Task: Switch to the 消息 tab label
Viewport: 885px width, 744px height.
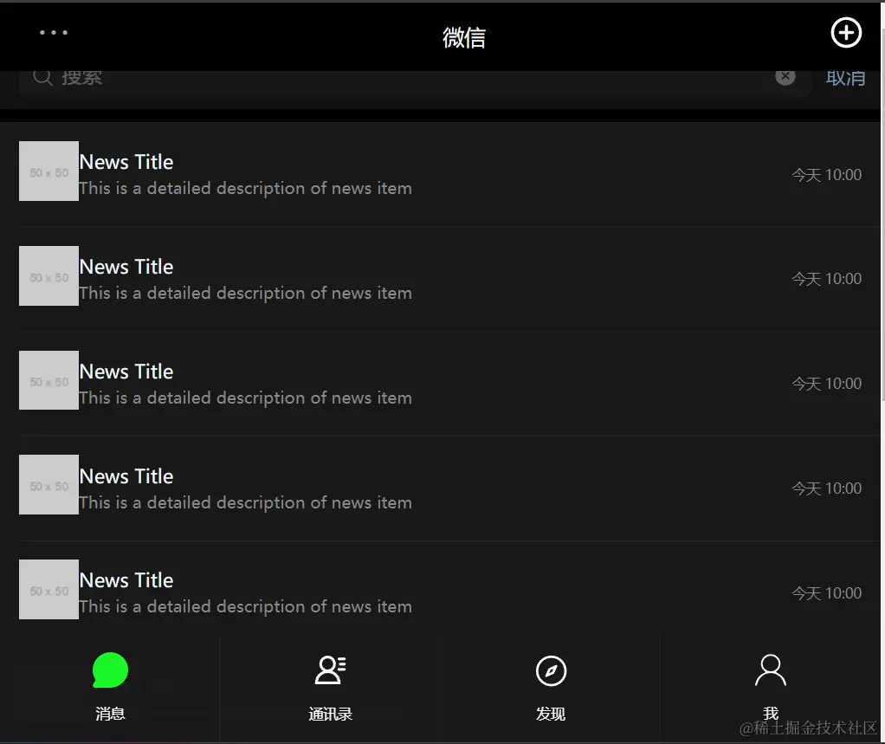Action: [110, 714]
